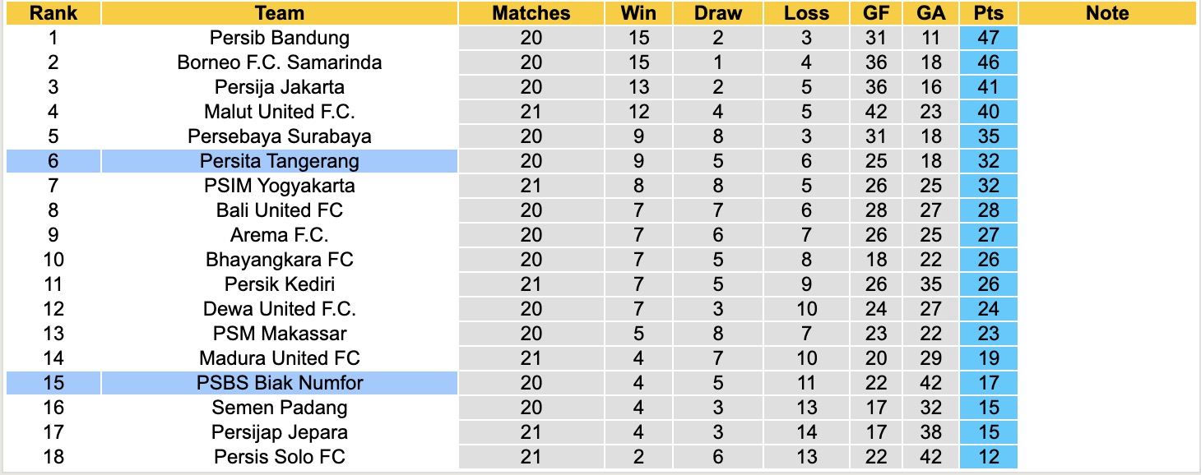This screenshot has width=1201, height=475.
Task: Open the Borneo F.C. Samarinda team entry
Action: click(x=280, y=62)
